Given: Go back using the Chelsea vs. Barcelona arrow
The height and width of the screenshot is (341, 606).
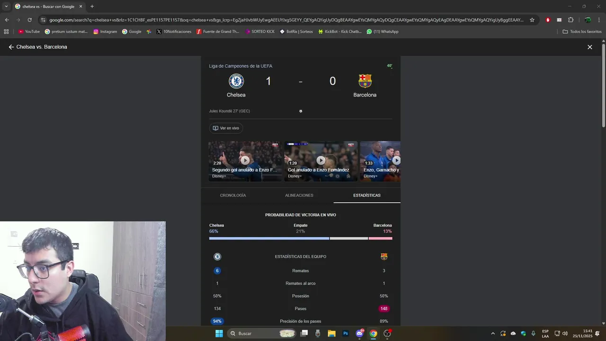Looking at the screenshot, I should pos(11,47).
